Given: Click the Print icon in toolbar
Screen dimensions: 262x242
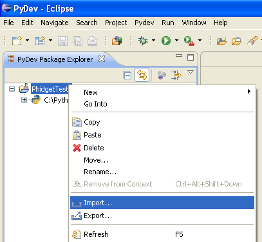Looking at the screenshot, I should 92,41.
